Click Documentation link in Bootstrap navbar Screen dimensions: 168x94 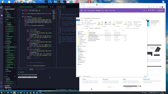coord(91,10)
